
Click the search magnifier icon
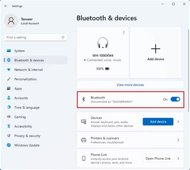point(63,37)
